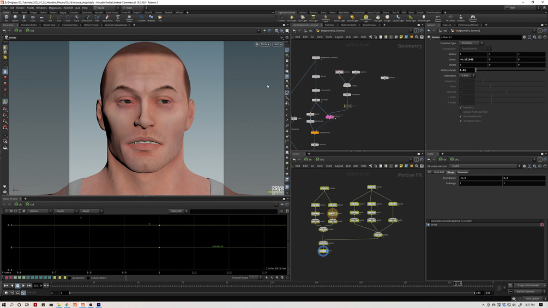Screen dimensions: 548x308
Task: Open the Megascans menu
Action: point(55,8)
